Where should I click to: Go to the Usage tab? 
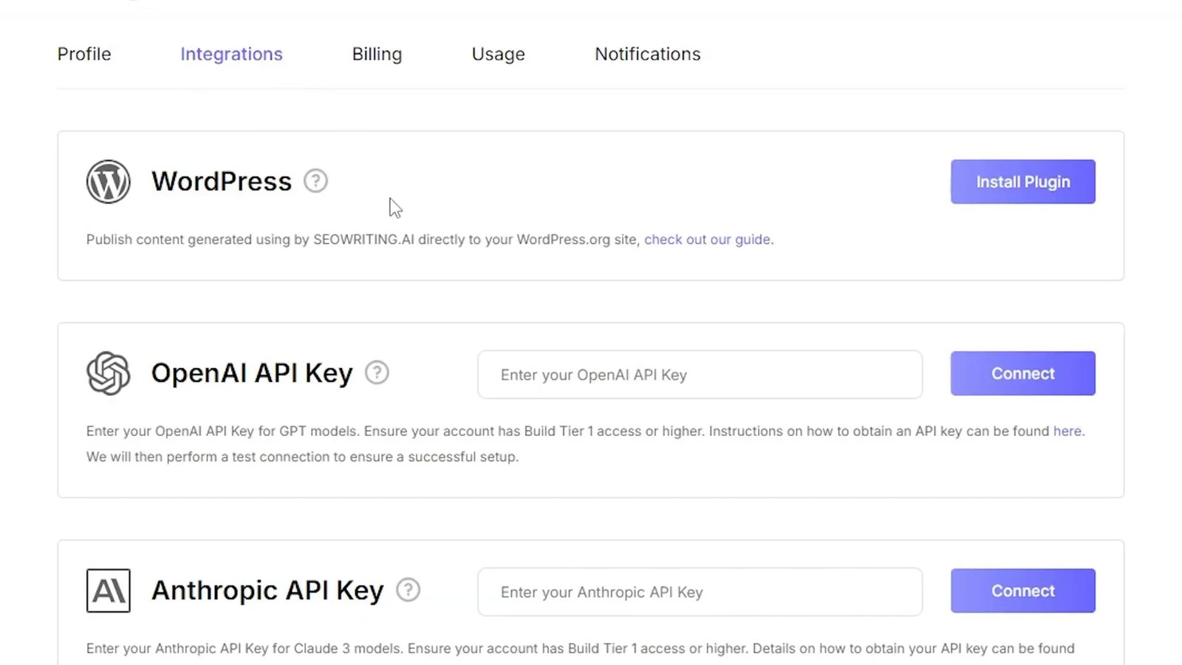[499, 54]
